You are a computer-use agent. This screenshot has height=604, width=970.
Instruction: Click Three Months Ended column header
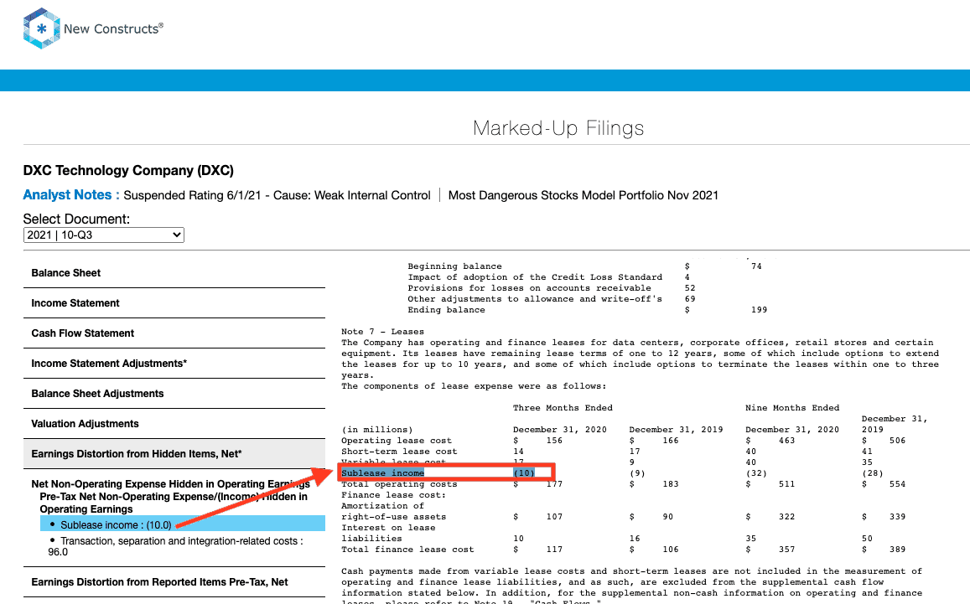point(563,408)
